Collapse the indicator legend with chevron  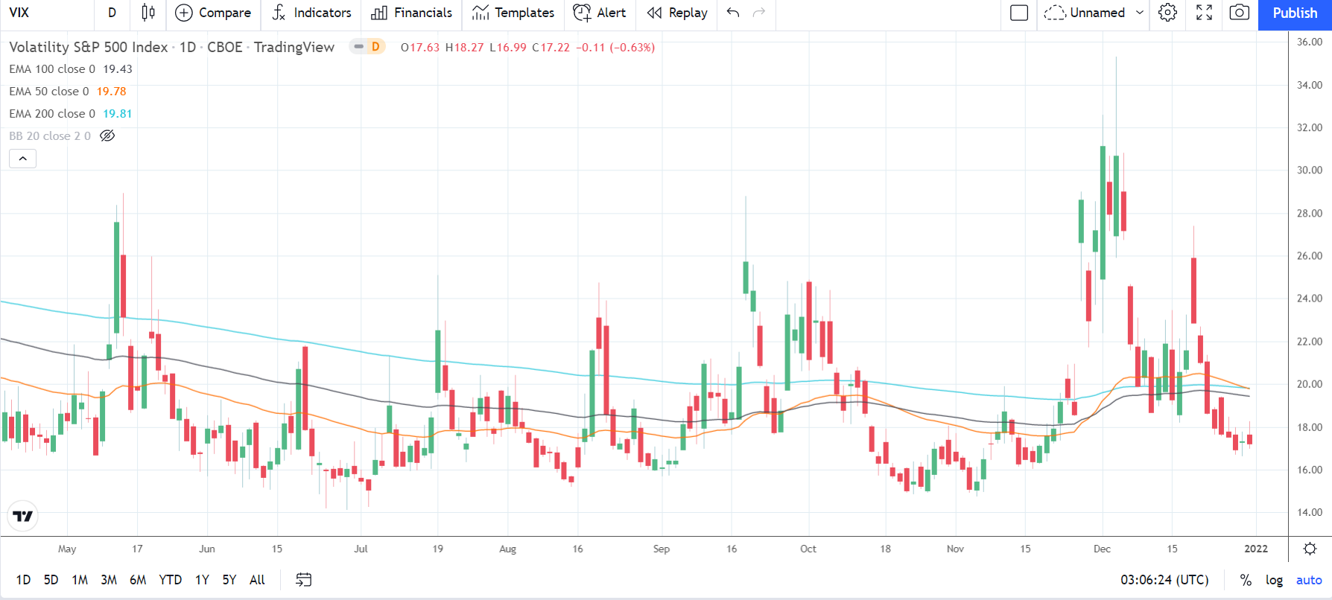click(x=23, y=159)
